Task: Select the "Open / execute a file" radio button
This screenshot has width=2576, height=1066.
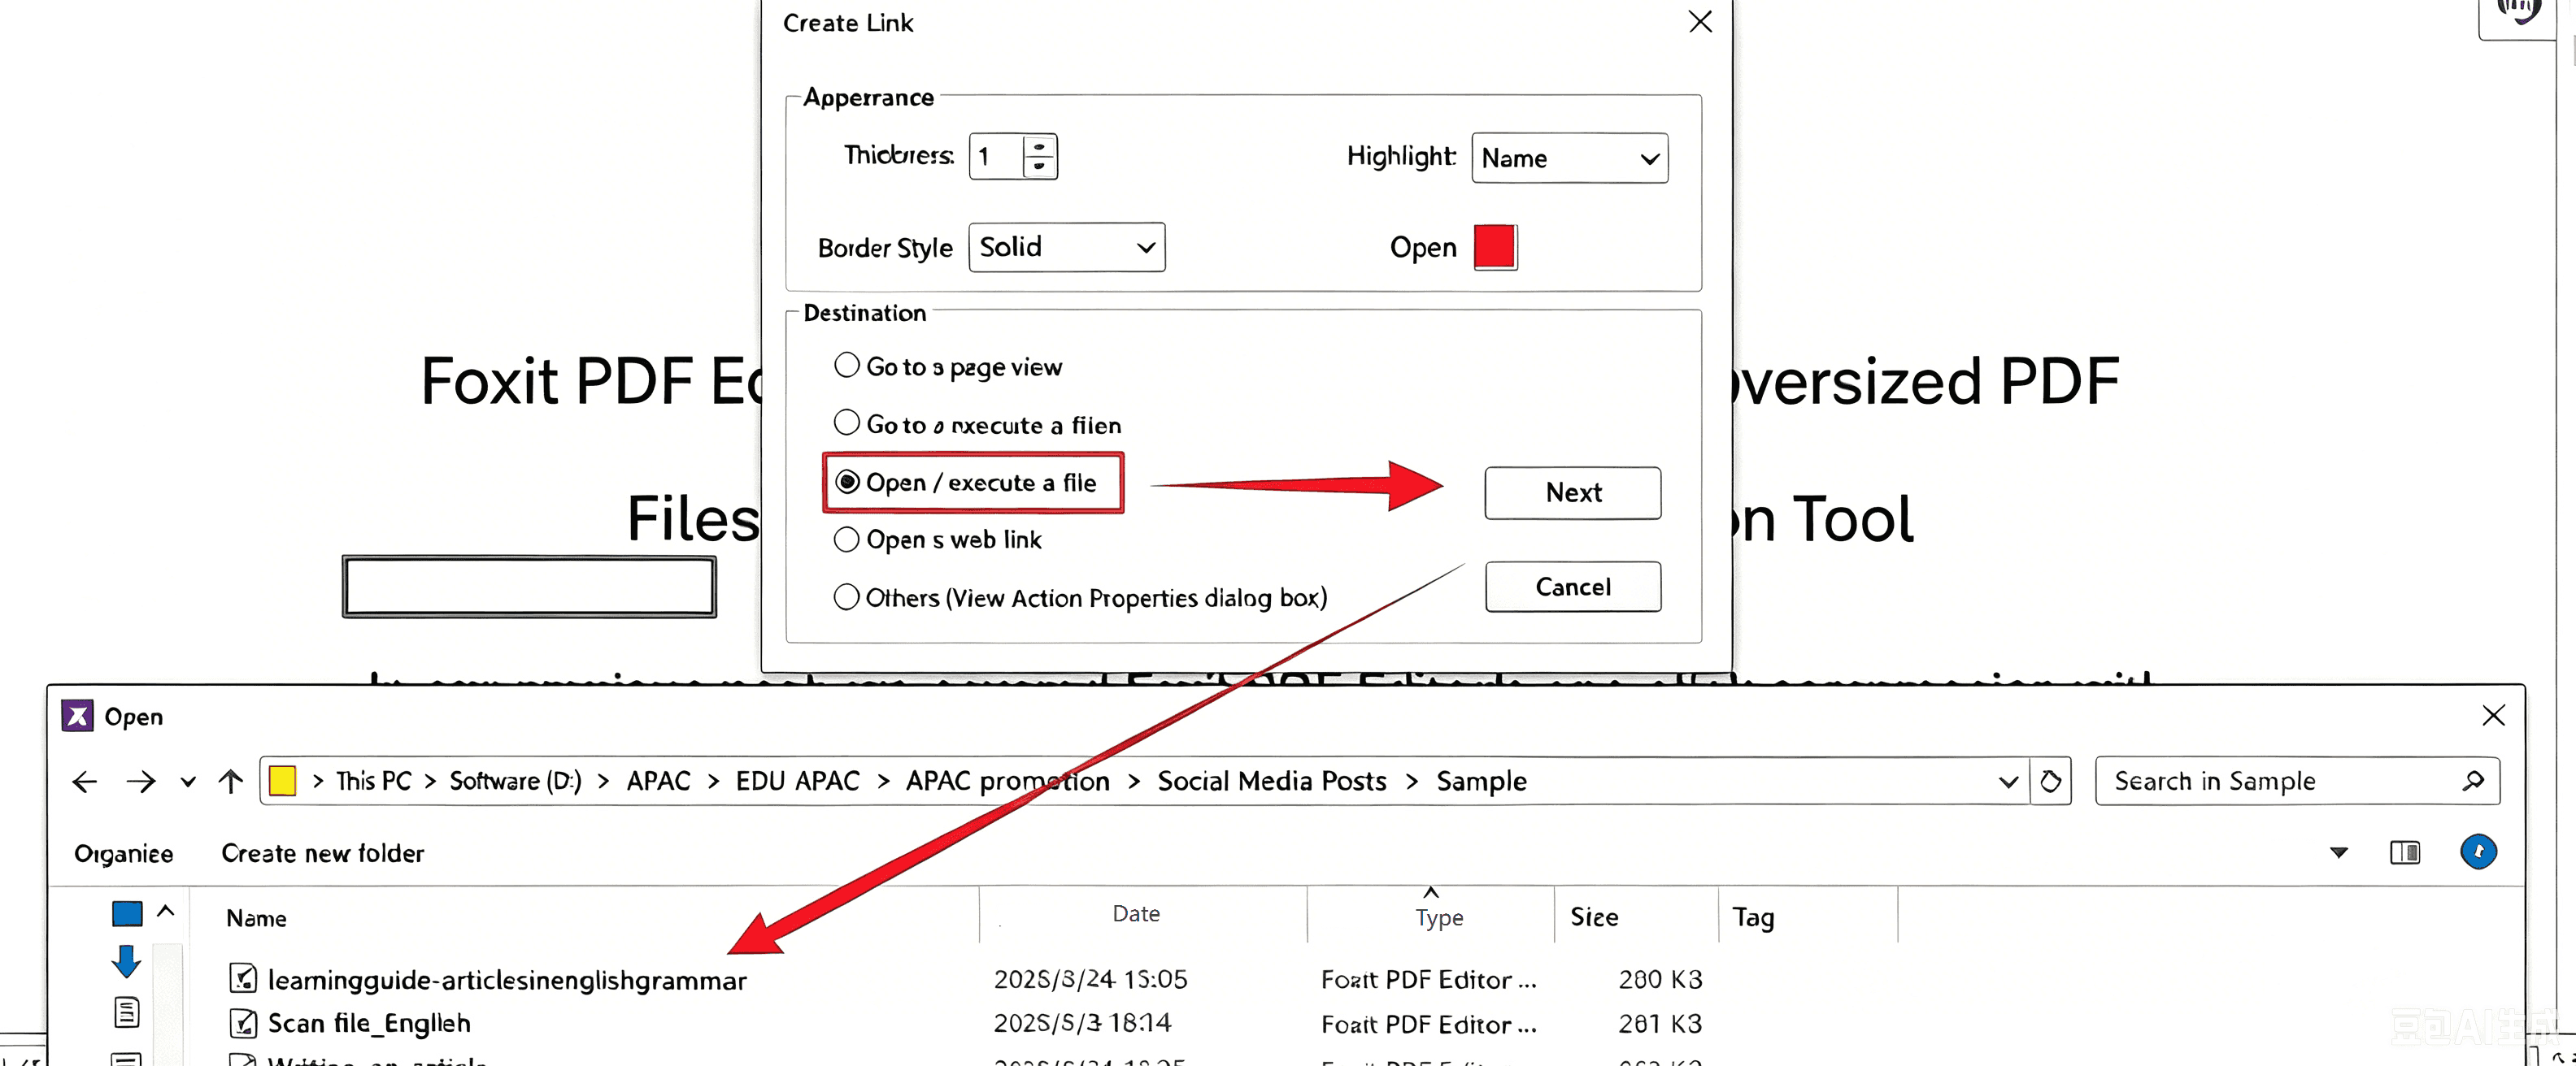Action: coord(847,483)
